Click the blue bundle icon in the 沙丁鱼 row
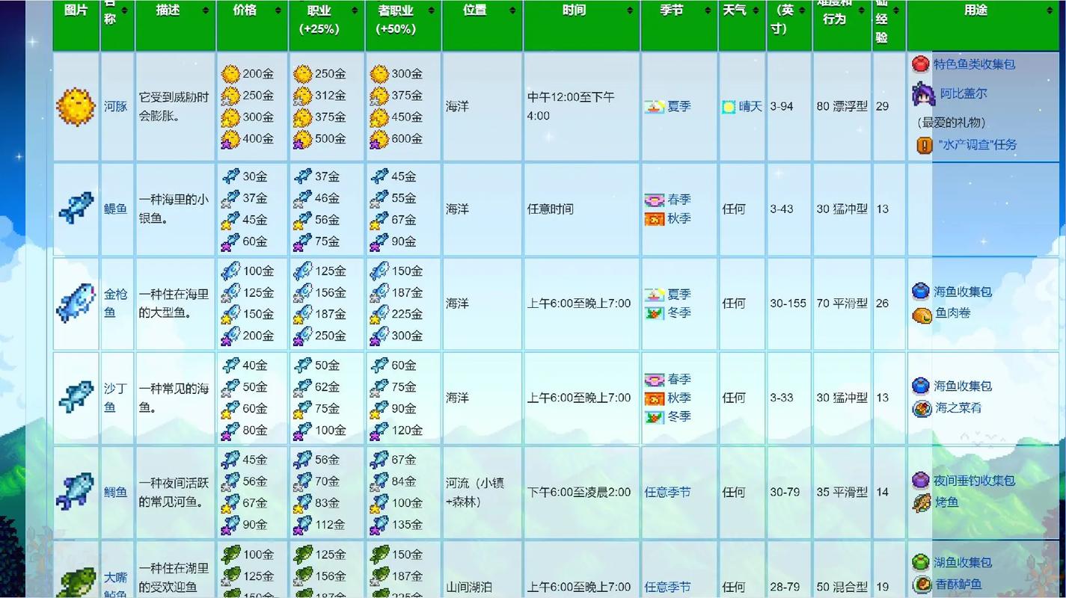 pyautogui.click(x=921, y=386)
